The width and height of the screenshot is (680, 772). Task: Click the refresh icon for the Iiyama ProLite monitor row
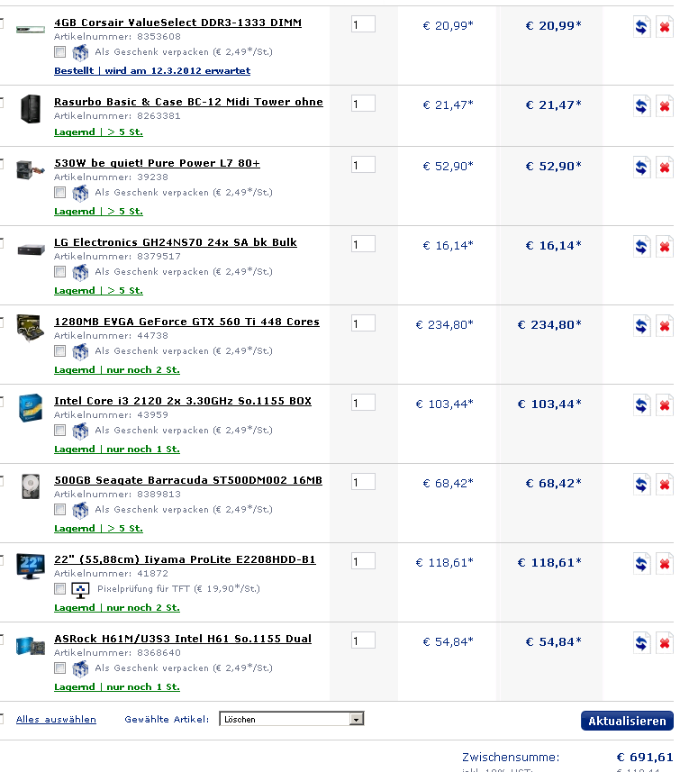coord(641,564)
